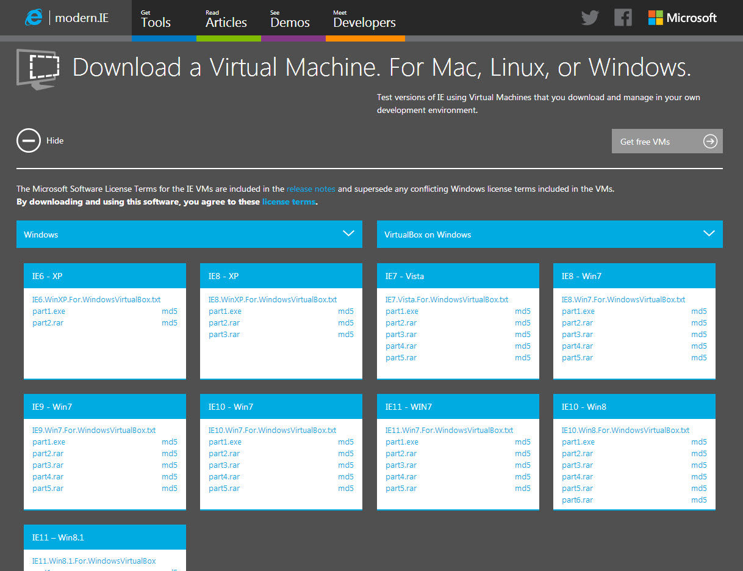Open md5 for IE8 - Win7 part5.rar

pyautogui.click(x=699, y=357)
